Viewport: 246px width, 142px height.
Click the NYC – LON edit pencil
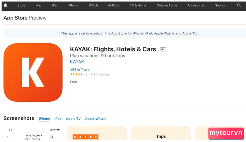[x=41, y=135]
